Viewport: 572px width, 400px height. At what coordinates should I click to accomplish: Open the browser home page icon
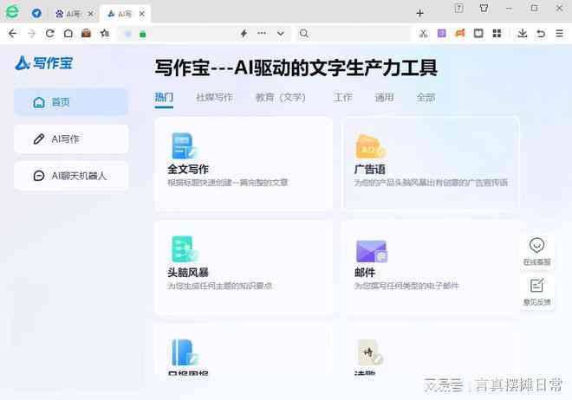point(68,34)
